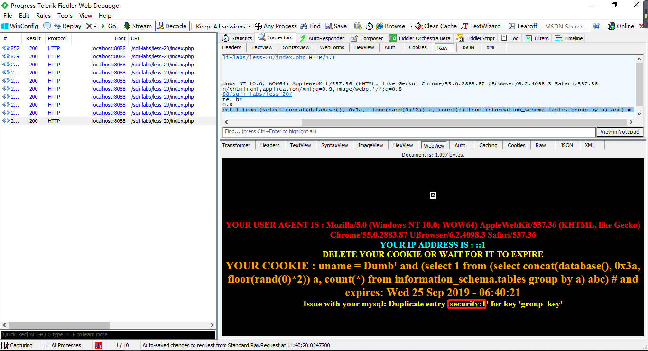This screenshot has height=351, width=648.
Task: Select session number 869
Action: (108, 56)
